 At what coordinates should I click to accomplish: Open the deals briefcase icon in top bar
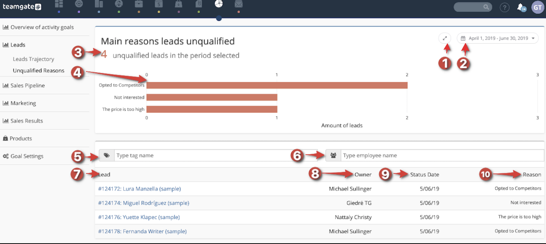point(139,4)
